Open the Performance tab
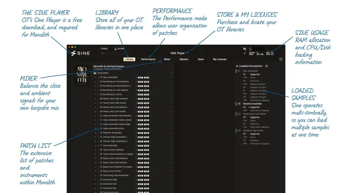This screenshot has width=344, height=193. [x=148, y=59]
